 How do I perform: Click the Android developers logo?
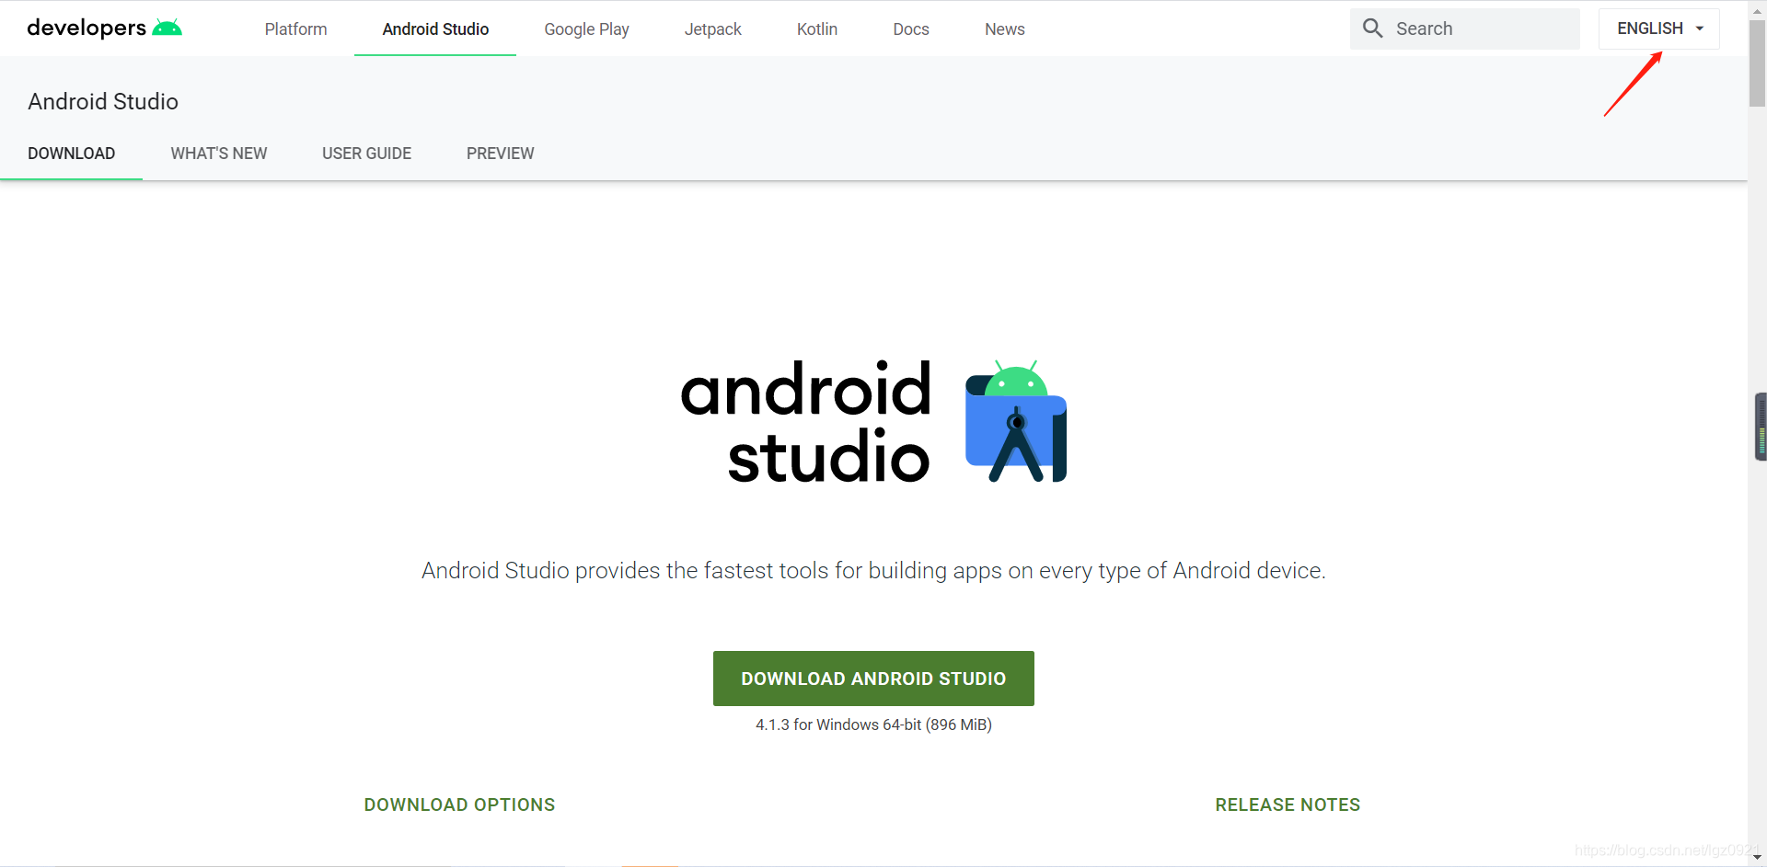click(x=104, y=28)
